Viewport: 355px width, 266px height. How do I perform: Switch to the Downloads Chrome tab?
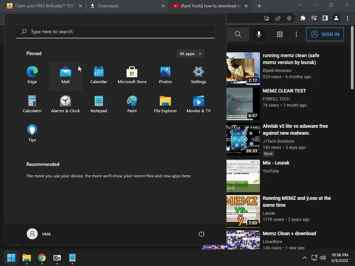coord(127,6)
